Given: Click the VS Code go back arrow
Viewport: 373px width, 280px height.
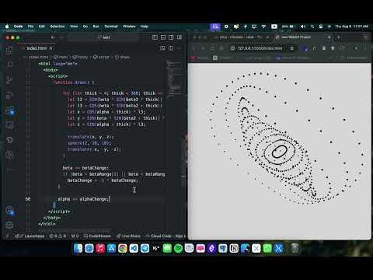Looking at the screenshot, I should [53, 37].
